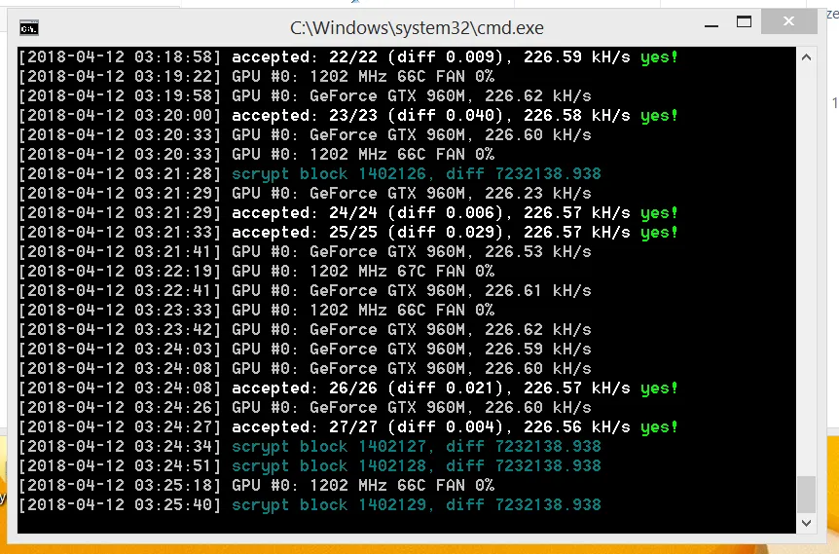Click the timestamp [2018-04-12 03:24:08] beside the 226.60 kH/s line
Image resolution: width=839 pixels, height=554 pixels.
point(120,368)
